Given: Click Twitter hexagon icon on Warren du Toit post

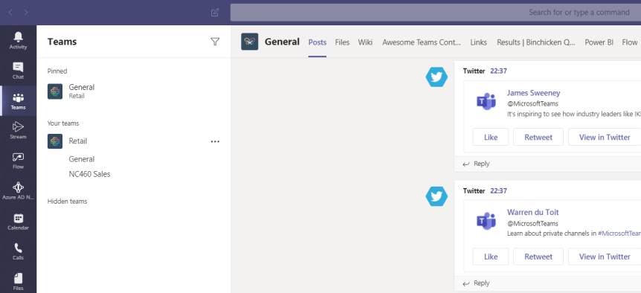Looking at the screenshot, I should click(437, 196).
